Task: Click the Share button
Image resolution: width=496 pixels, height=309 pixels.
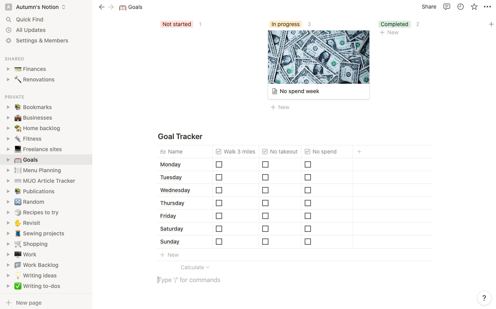Action: 429,7
